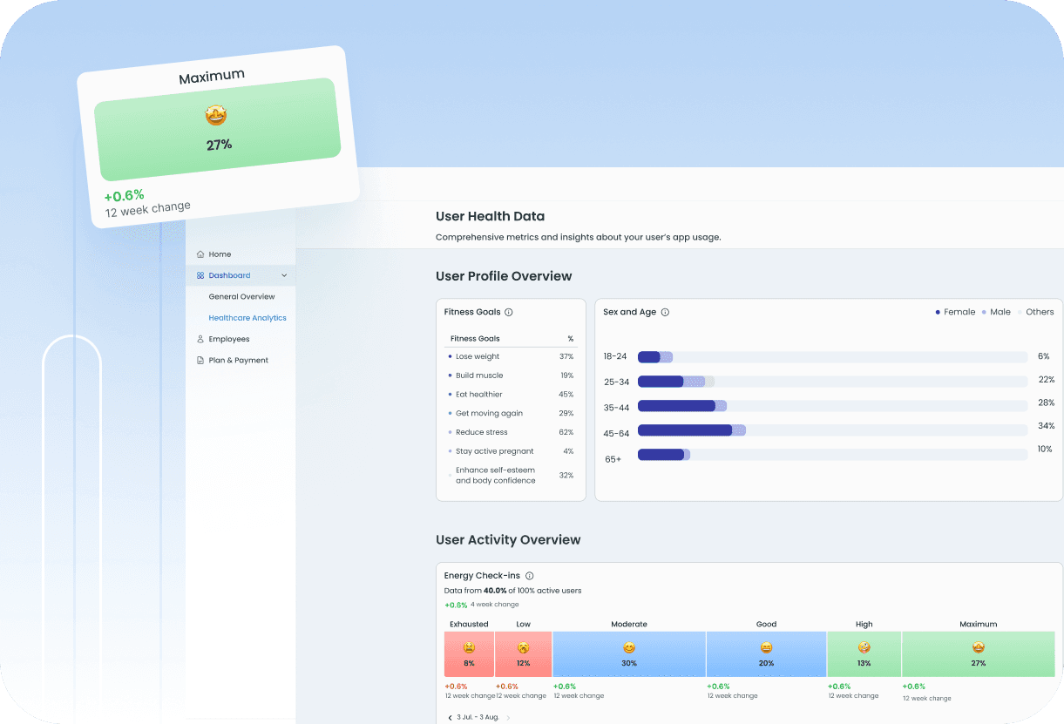This screenshot has height=724, width=1064.
Task: Click the star-eyed emoji on floating Maximum card
Action: point(215,115)
